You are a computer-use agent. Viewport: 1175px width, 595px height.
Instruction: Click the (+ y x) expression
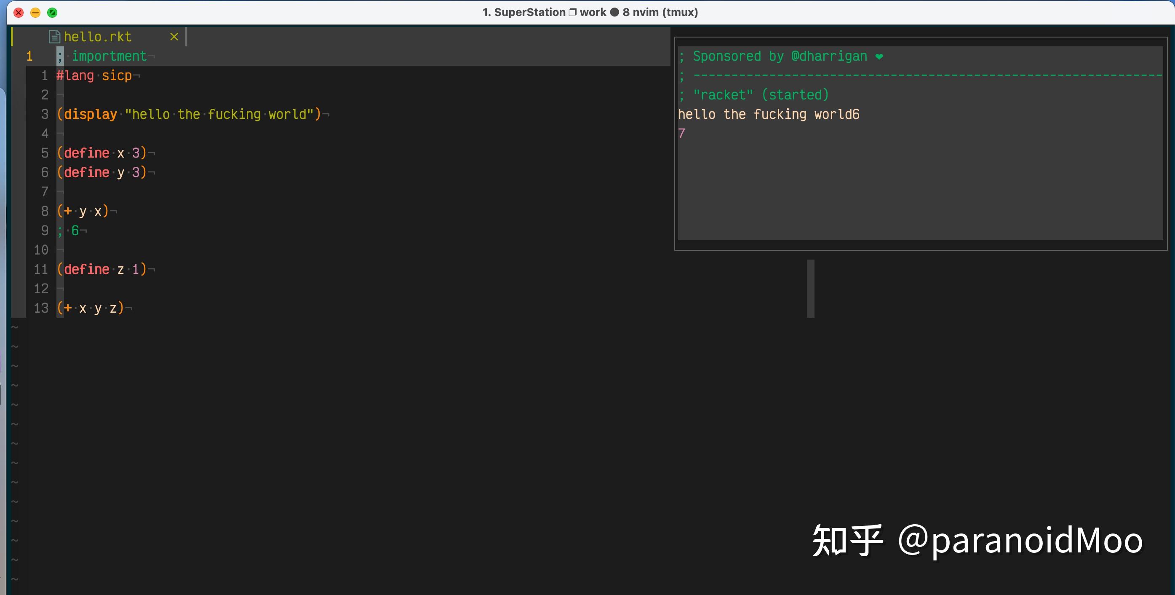tap(83, 211)
